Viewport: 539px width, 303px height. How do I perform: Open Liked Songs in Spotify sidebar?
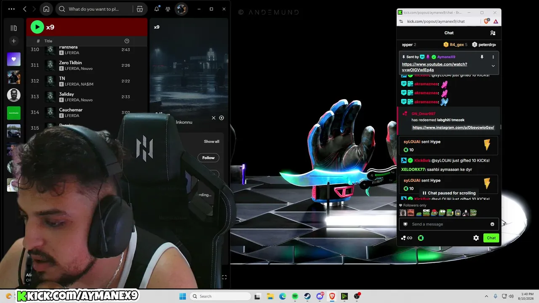coord(13,59)
